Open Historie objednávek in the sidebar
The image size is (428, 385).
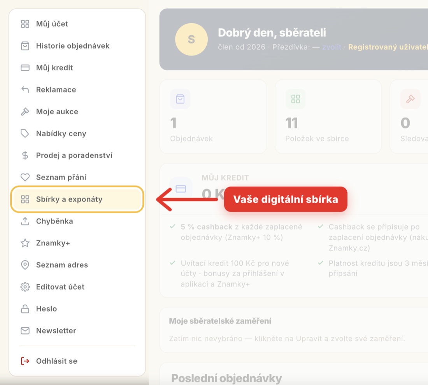[77, 46]
